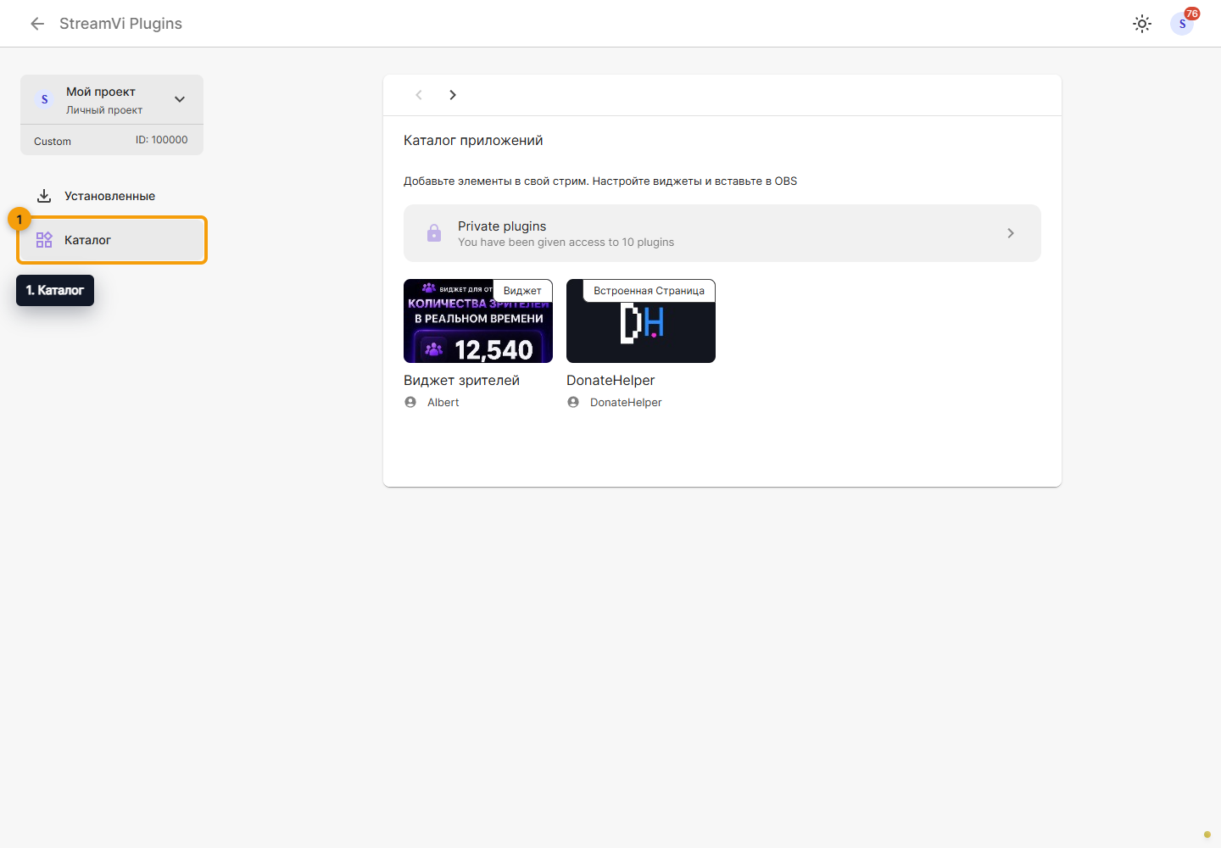This screenshot has height=848, width=1221.
Task: Open the Виджет зрителей thumbnail
Action: pos(478,321)
